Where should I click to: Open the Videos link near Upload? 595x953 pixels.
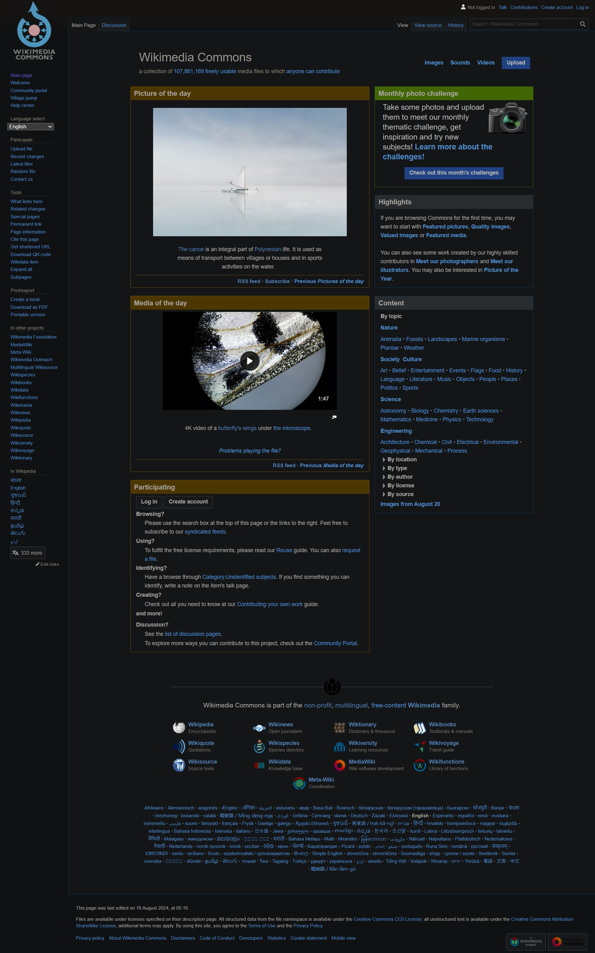tap(486, 63)
